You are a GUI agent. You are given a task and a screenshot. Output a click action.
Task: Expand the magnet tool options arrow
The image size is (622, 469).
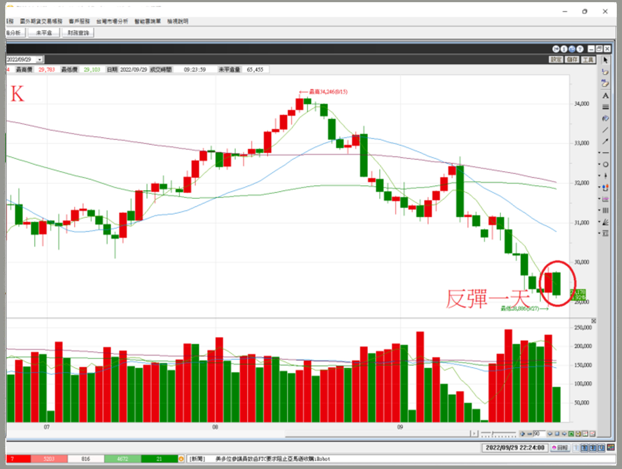click(599, 187)
